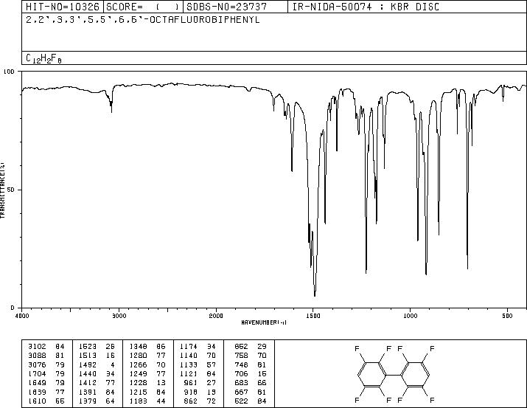Select peak table entry 1440

97,373
